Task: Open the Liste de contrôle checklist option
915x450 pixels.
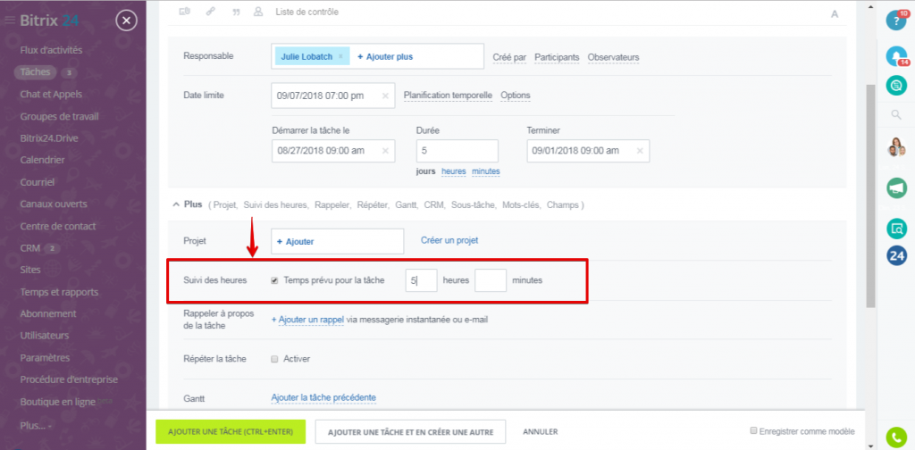Action: [x=306, y=12]
